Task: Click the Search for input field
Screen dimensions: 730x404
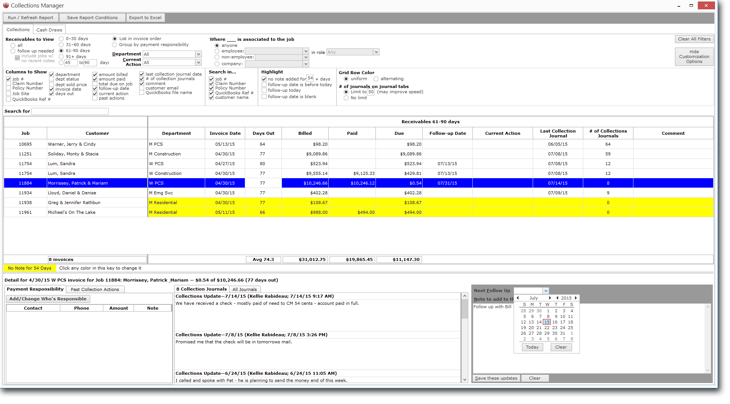Action: pyautogui.click(x=70, y=111)
